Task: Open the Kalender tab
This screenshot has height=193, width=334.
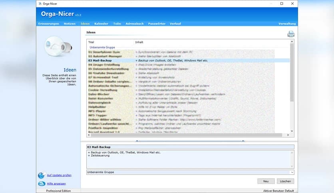Action: 101,24
